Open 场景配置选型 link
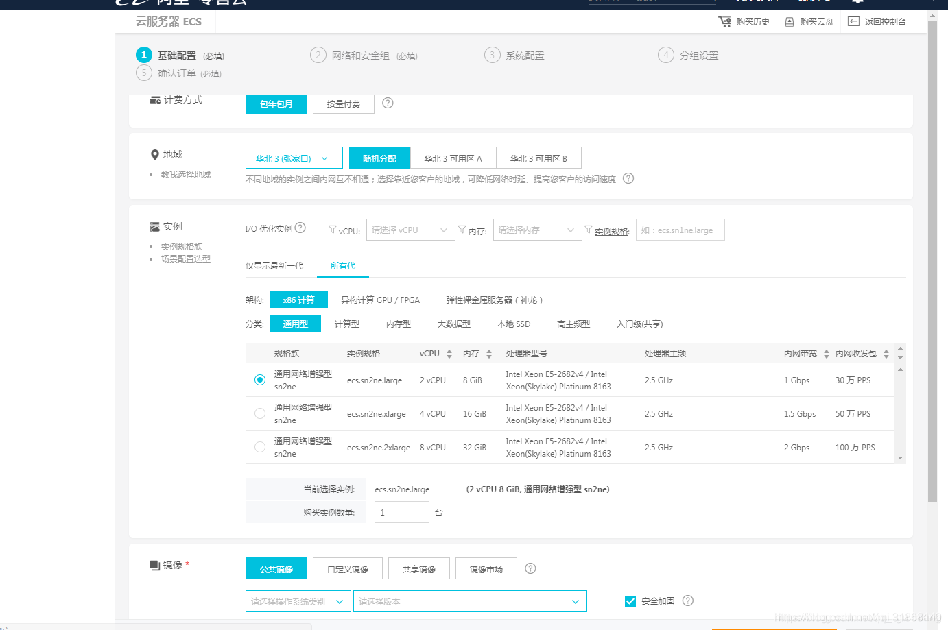 (186, 259)
